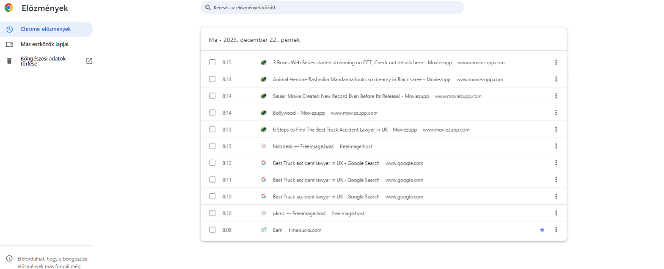Click the clock icon for Chrome-előzmények

pos(9,29)
